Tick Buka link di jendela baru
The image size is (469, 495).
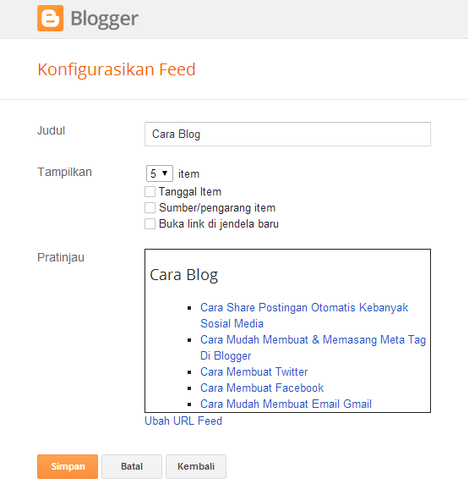[150, 224]
